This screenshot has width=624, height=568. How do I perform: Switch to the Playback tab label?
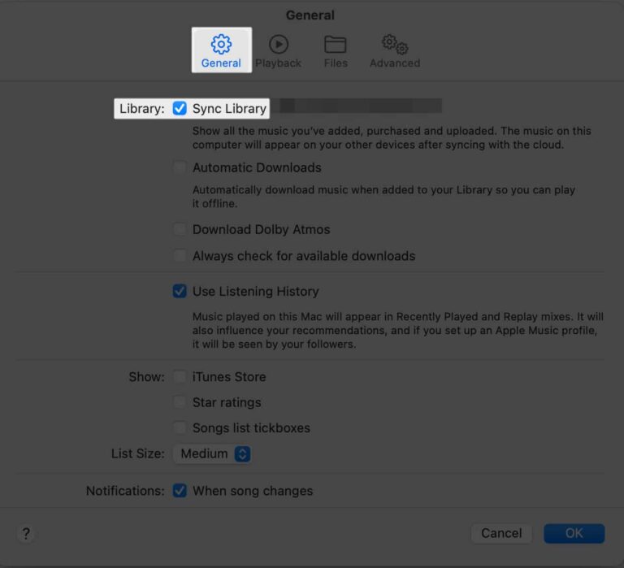(278, 63)
